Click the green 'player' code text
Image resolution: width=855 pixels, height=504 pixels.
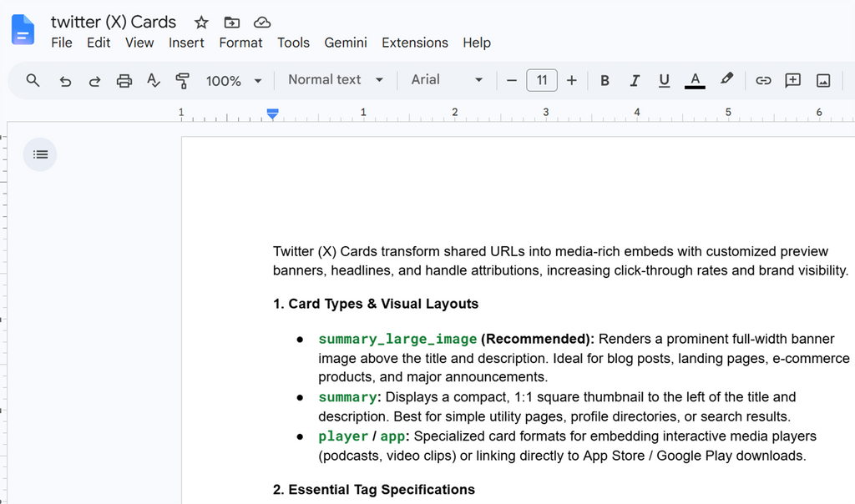pos(343,436)
